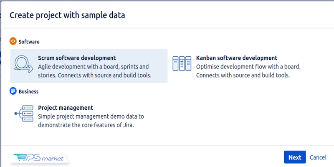Click the blue Business category icon
Viewport: 334px width, 167px height.
(13, 91)
